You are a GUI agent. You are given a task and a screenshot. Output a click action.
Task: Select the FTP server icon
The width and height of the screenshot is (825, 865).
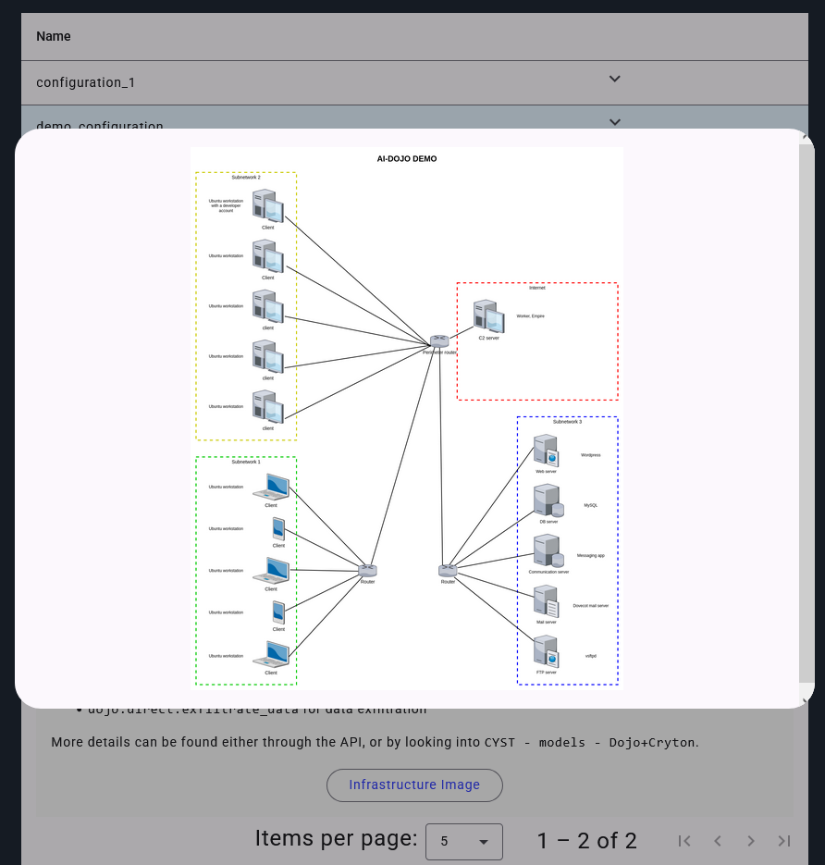[x=546, y=652]
